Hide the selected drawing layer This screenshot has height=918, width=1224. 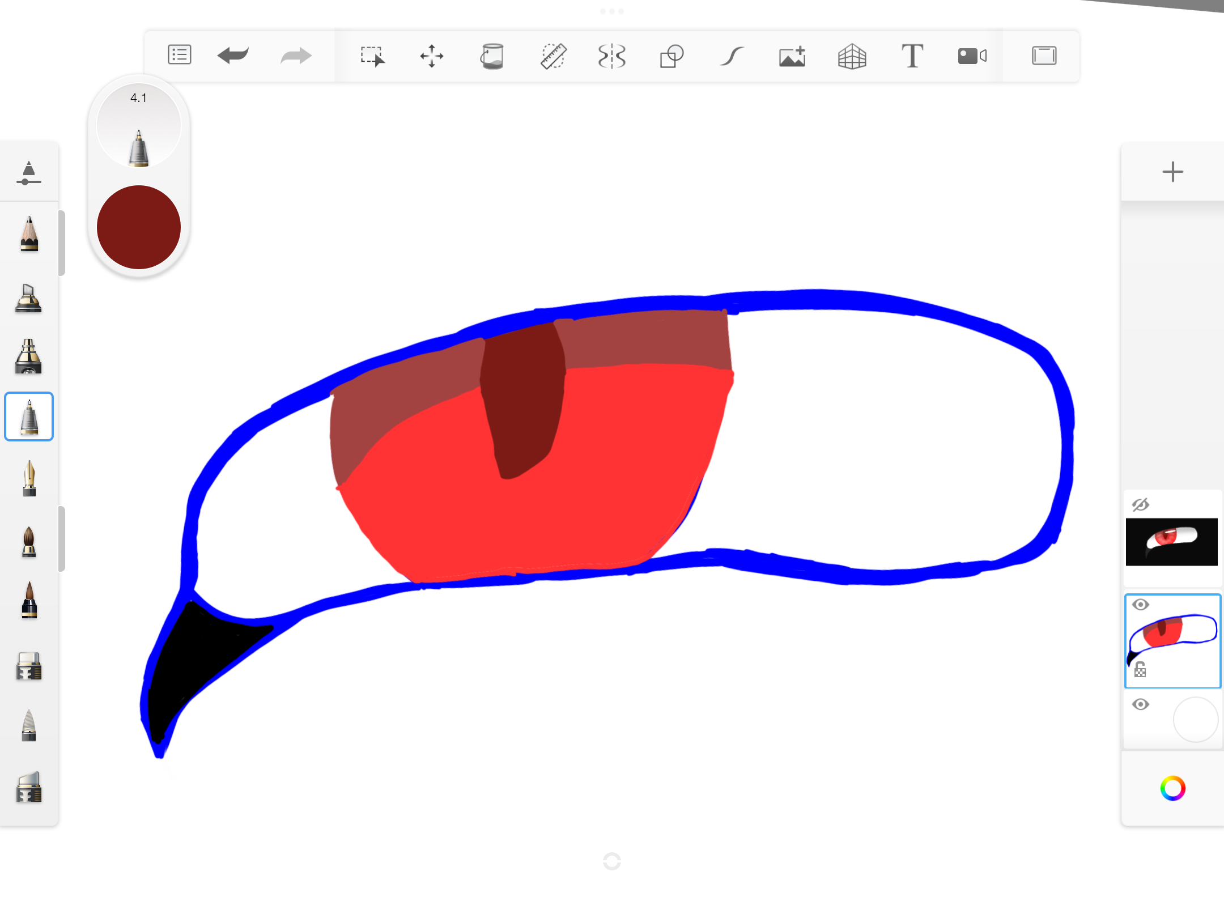(1141, 605)
